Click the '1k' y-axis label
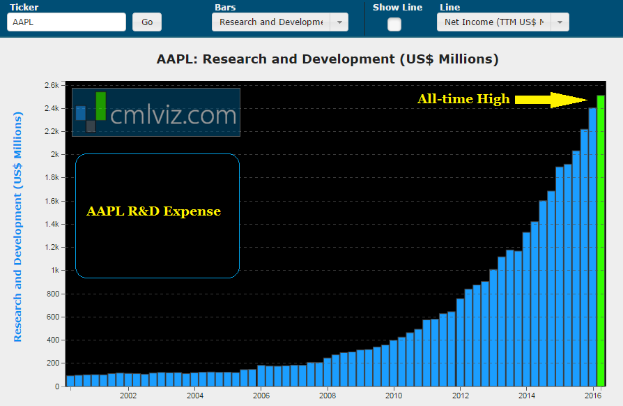Screen dimensions: 623x406 point(55,270)
